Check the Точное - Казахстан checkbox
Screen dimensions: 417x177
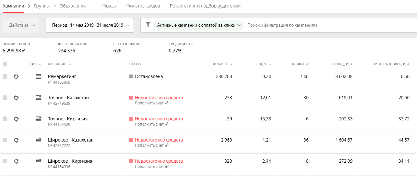[x=5, y=98]
